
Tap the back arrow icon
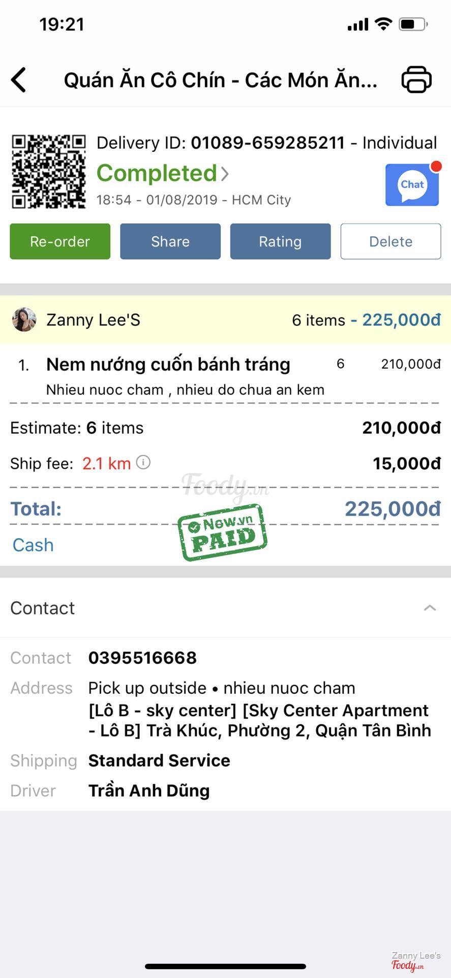coord(19,80)
